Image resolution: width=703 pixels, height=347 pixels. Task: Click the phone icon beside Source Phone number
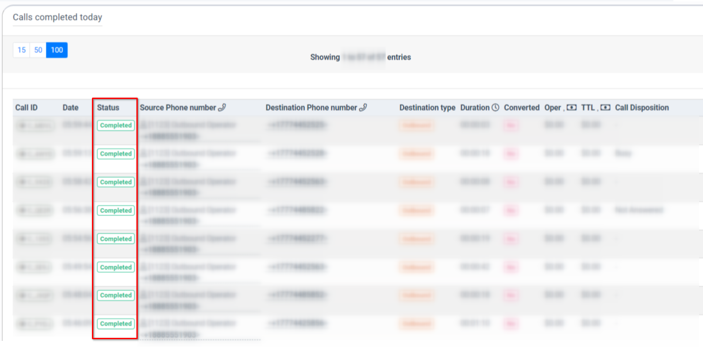point(222,107)
